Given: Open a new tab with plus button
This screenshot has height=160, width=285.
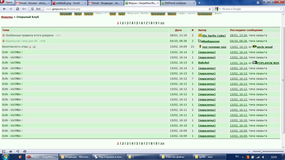Looking at the screenshot, I should coord(199,3).
